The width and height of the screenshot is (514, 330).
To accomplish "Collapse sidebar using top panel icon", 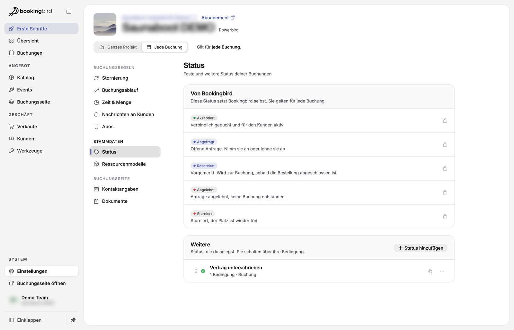I will 69,12.
